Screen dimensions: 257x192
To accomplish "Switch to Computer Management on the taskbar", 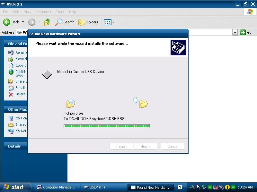I will [57, 187].
